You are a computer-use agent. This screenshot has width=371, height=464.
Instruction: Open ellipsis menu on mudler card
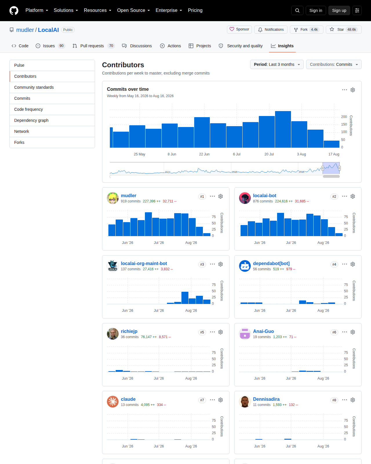pyautogui.click(x=212, y=196)
